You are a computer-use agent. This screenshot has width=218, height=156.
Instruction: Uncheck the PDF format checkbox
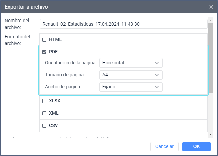[x=44, y=52]
